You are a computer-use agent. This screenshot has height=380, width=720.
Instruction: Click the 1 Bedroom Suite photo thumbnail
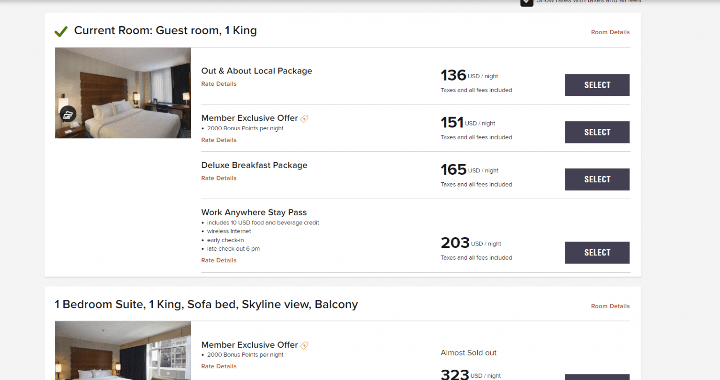(123, 350)
